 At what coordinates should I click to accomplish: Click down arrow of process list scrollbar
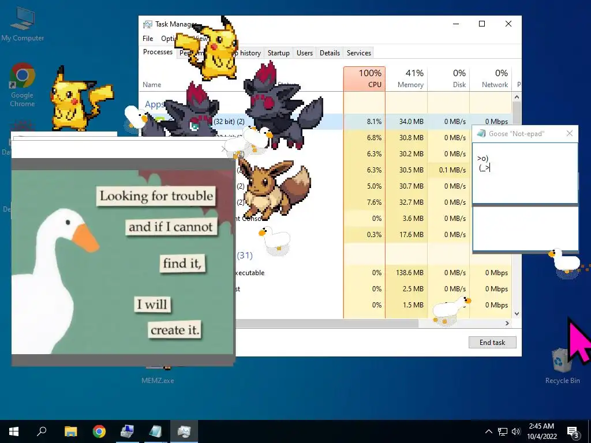(517, 314)
